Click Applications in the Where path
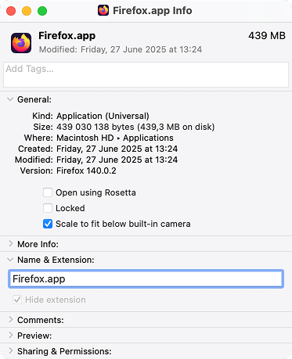 pyautogui.click(x=148, y=138)
